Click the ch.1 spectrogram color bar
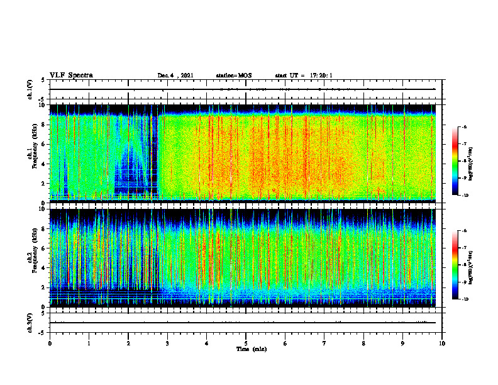 click(455, 161)
